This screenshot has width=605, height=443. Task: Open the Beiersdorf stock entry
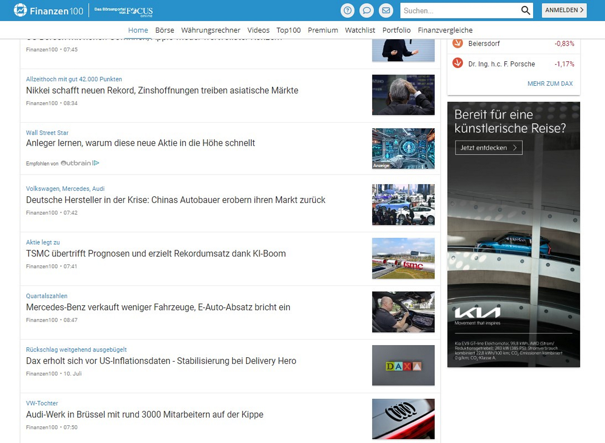[x=484, y=43]
